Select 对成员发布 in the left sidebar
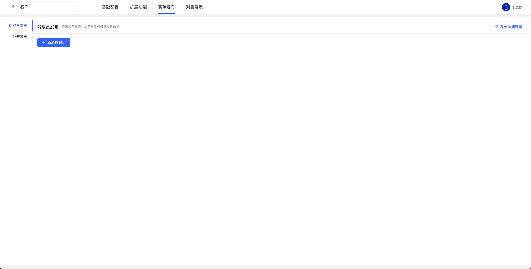Screen dimensions: 531x269 (18, 26)
